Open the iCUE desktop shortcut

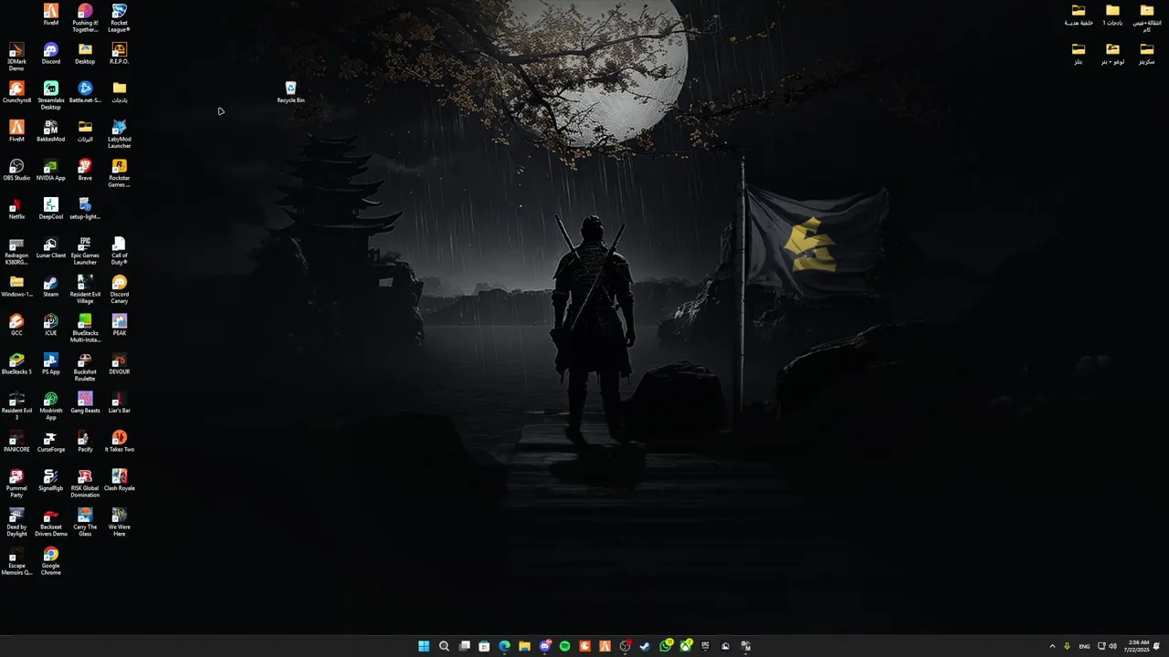(x=50, y=325)
